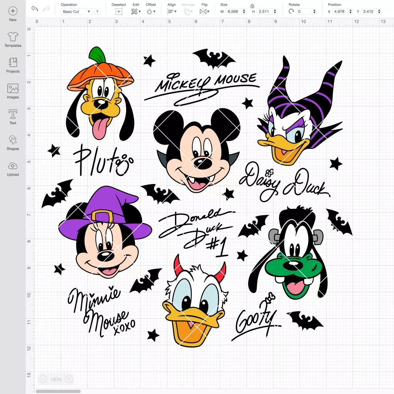Select the Goofy signature text
Image resolution: width=394 pixels, height=394 pixels.
[x=256, y=318]
